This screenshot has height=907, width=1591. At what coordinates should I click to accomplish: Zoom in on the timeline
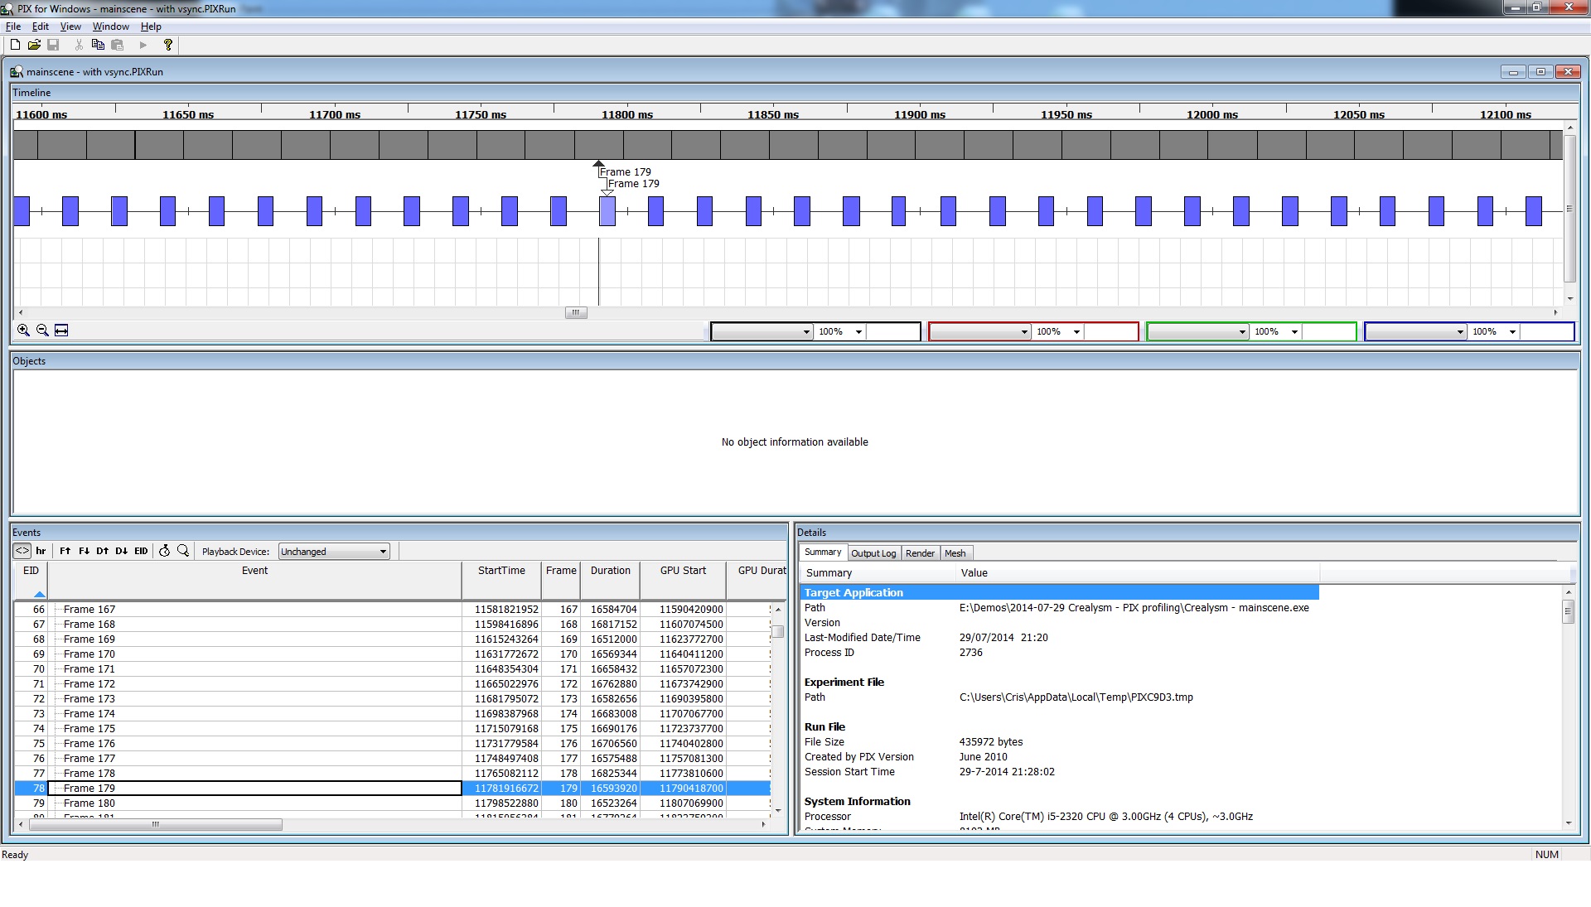coord(23,330)
